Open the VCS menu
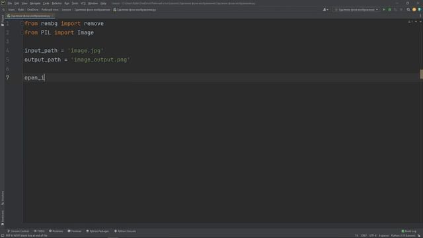Image resolution: width=423 pixels, height=238 pixels. 83,3
